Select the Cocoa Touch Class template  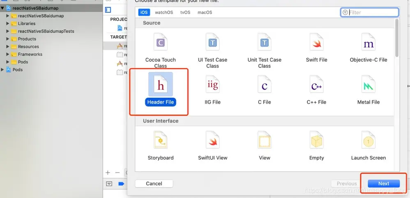pyautogui.click(x=160, y=51)
